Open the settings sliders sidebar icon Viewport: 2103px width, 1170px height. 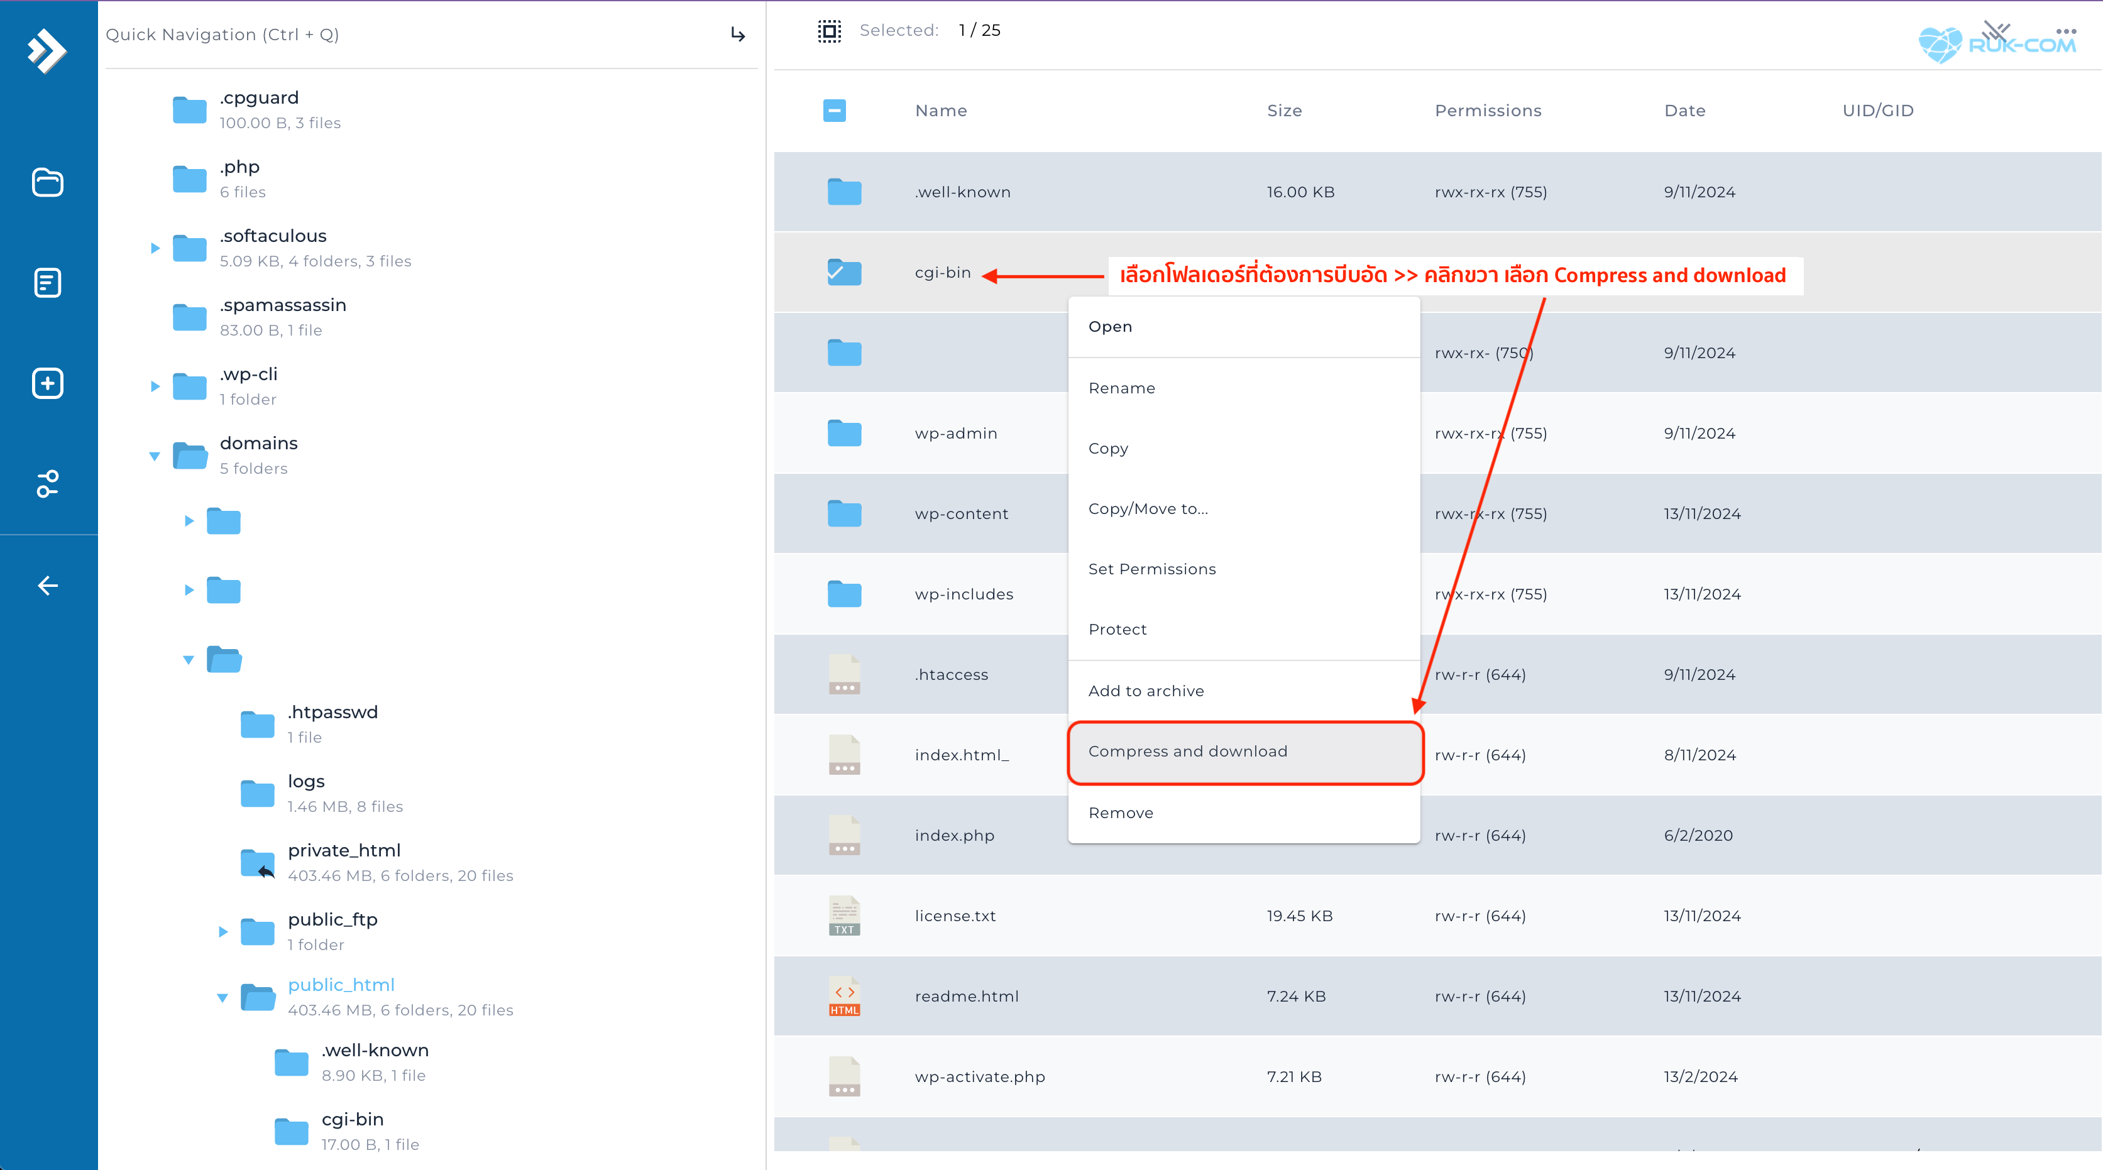[x=47, y=483]
